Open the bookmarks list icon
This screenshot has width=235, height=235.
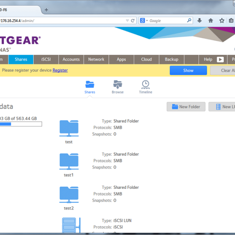click(x=231, y=20)
